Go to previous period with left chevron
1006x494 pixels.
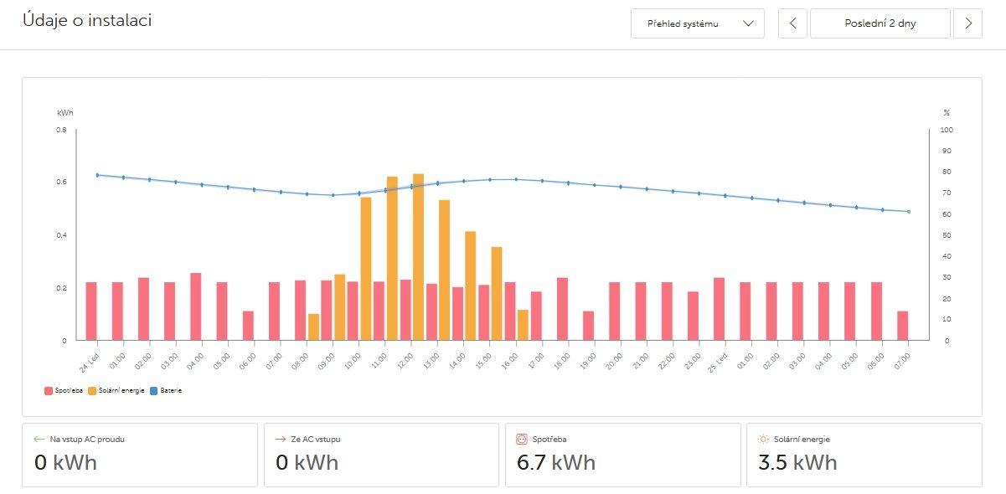point(792,23)
